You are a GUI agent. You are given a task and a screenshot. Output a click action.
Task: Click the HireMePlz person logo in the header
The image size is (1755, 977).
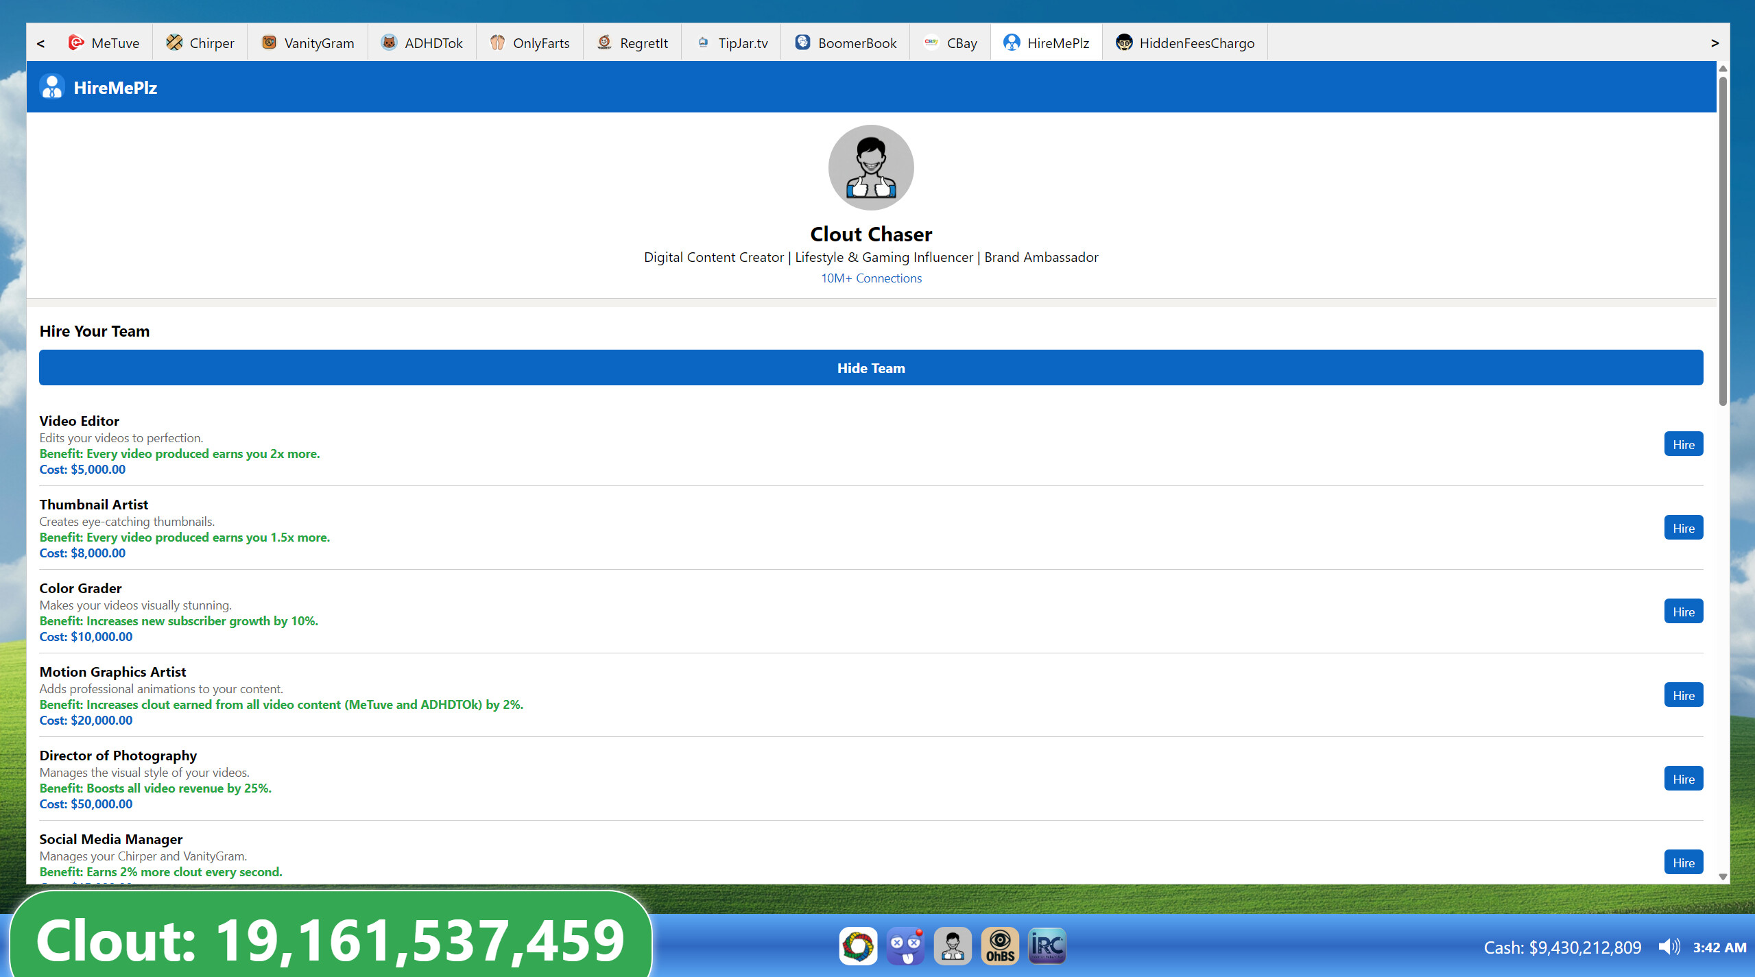[52, 86]
